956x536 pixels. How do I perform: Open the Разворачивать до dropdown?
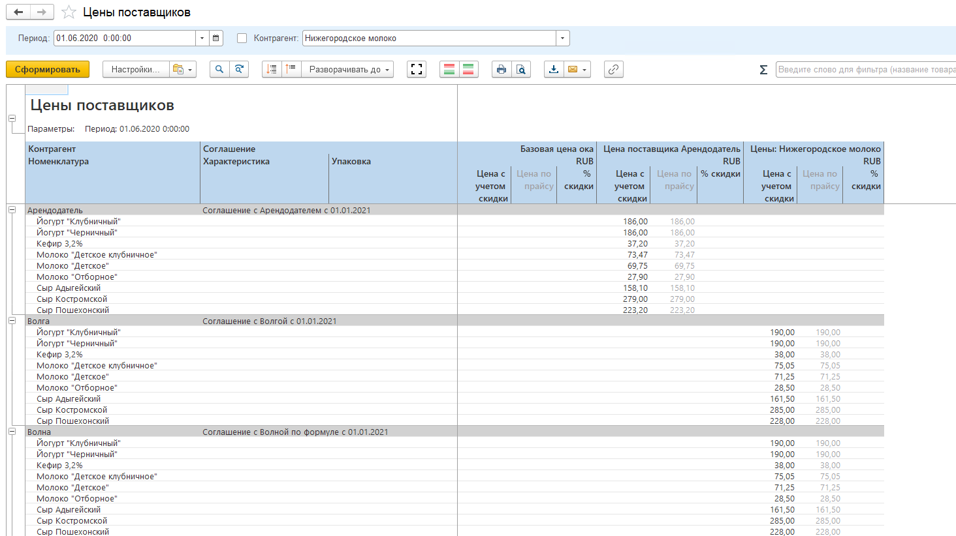[x=347, y=70]
